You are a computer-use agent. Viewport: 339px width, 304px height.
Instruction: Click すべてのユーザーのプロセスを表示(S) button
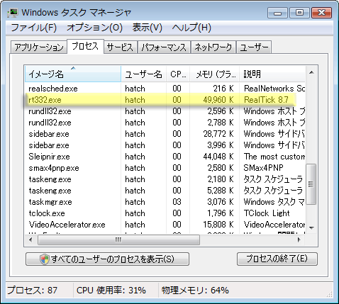[107, 259]
